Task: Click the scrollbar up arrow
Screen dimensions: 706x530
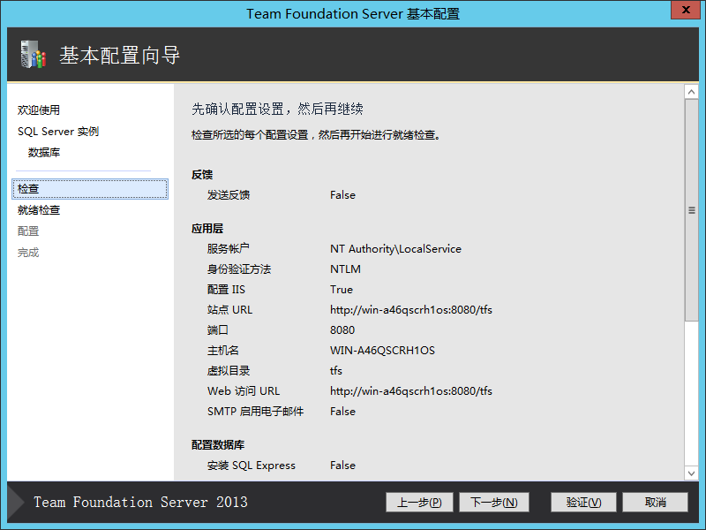Action: click(691, 92)
